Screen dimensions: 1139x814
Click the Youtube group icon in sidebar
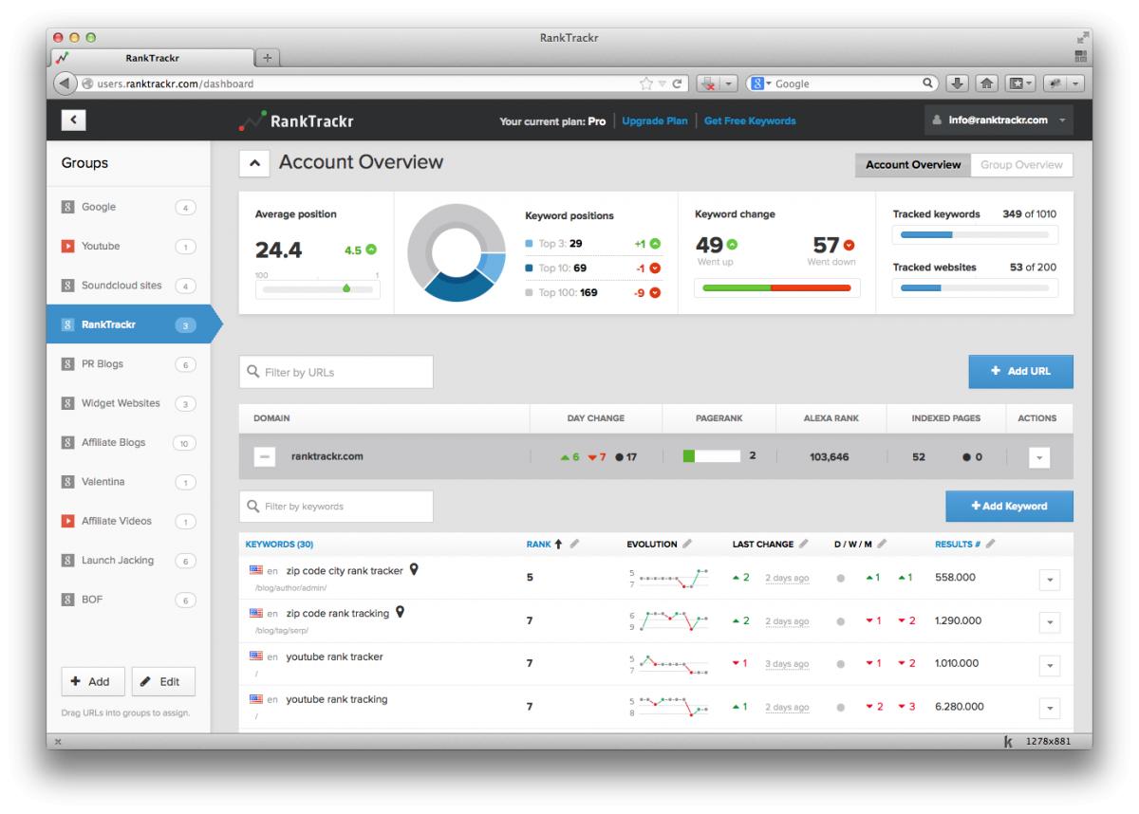click(x=67, y=247)
